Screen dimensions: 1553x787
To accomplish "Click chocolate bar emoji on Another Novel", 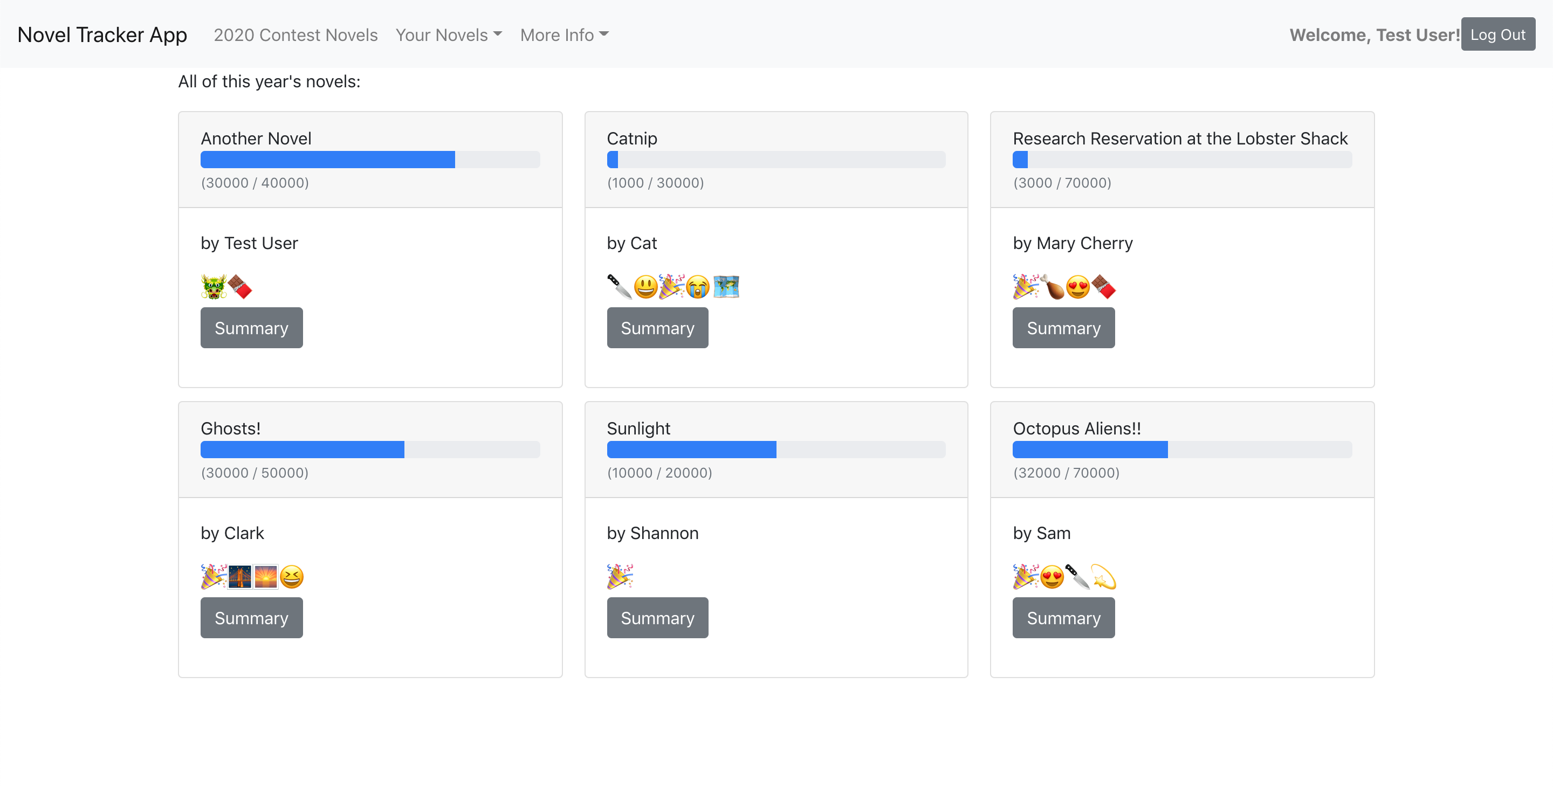I will click(x=240, y=287).
